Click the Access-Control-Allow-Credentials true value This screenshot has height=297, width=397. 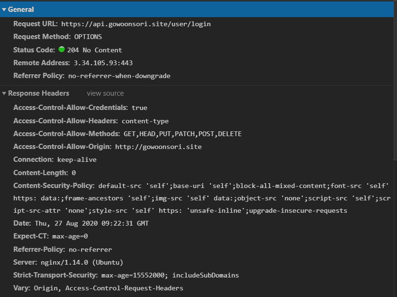click(140, 108)
